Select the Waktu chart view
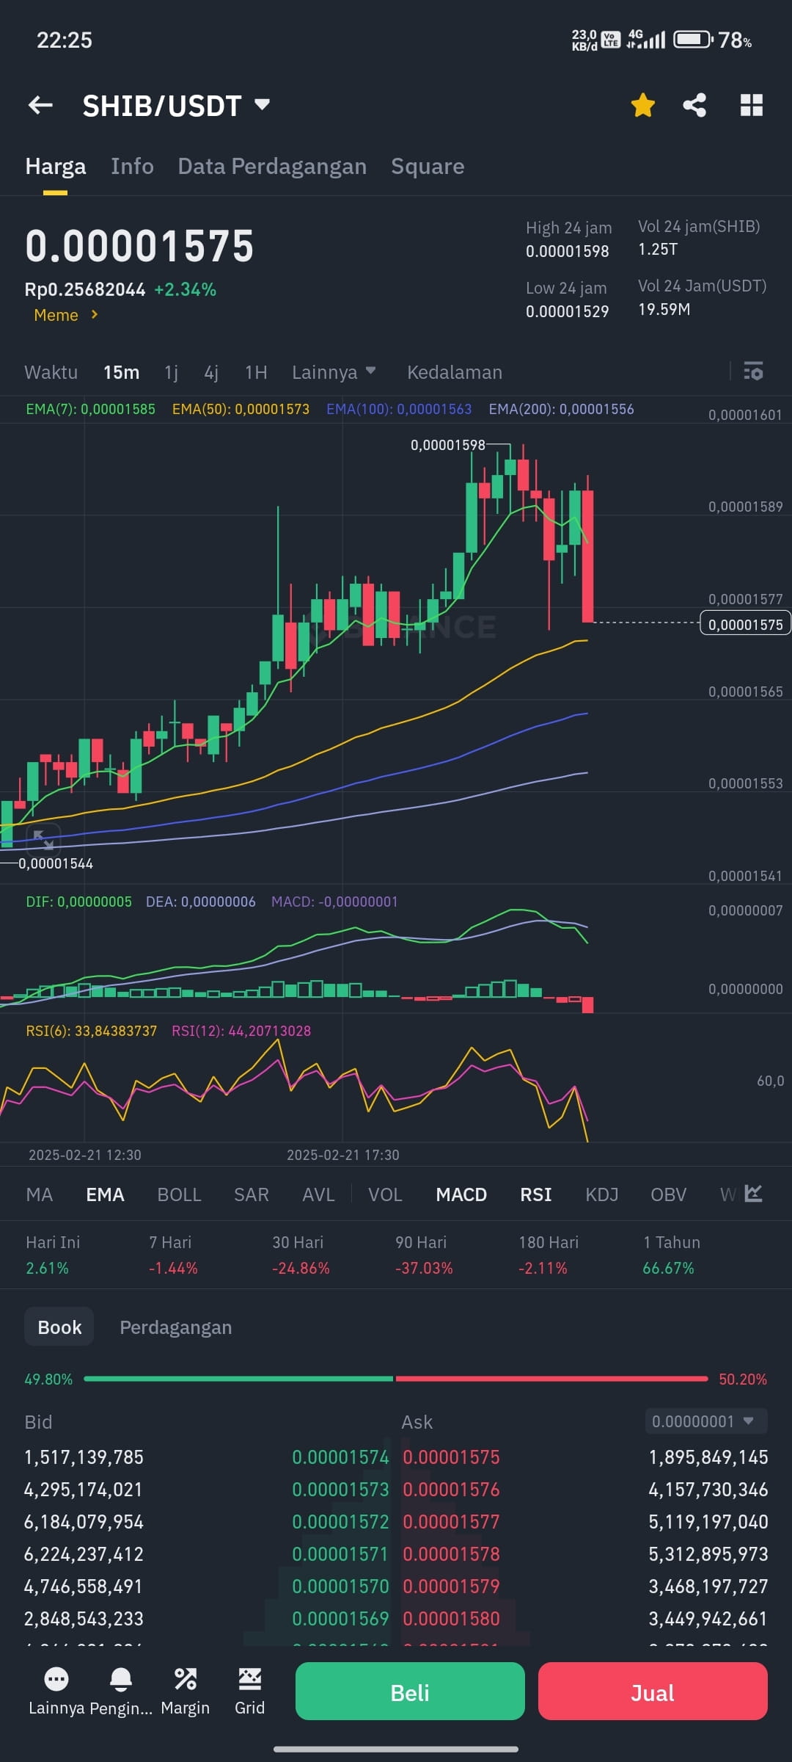The image size is (792, 1762). pyautogui.click(x=51, y=372)
